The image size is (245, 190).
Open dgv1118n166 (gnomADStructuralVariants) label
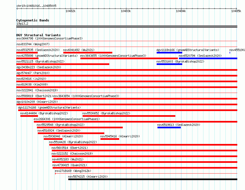[x=188, y=50]
